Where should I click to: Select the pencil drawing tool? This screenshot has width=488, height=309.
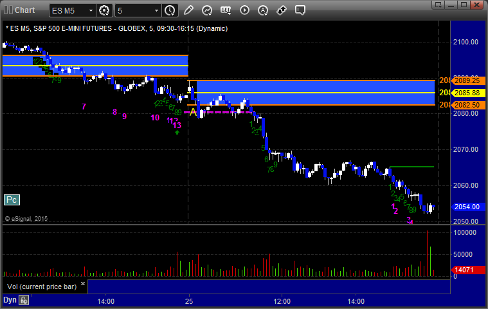pyautogui.click(x=188, y=10)
